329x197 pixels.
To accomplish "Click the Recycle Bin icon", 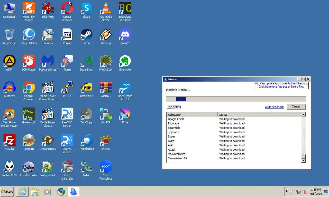I will coord(9,37).
